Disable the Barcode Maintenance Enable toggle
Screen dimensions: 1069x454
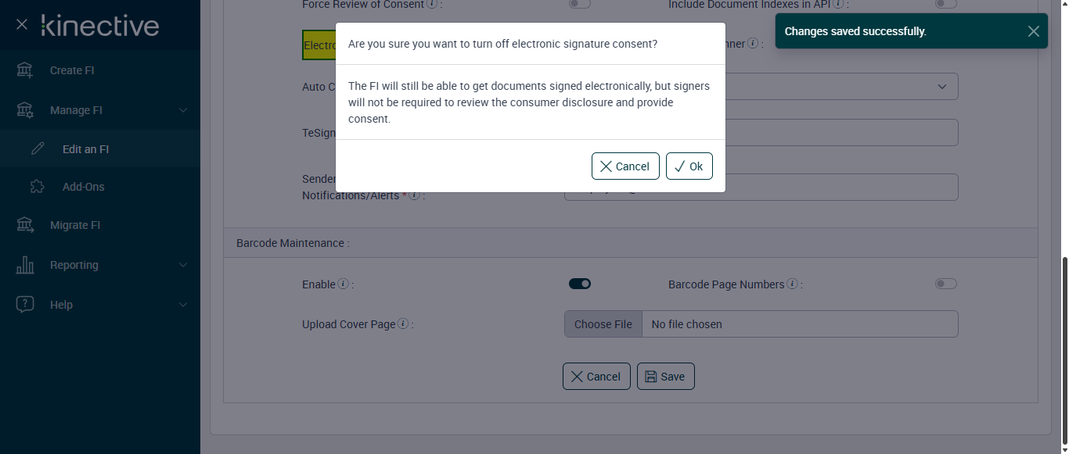(580, 284)
